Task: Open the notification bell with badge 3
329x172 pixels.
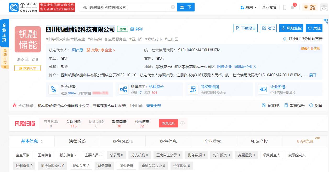Action: 293,7
